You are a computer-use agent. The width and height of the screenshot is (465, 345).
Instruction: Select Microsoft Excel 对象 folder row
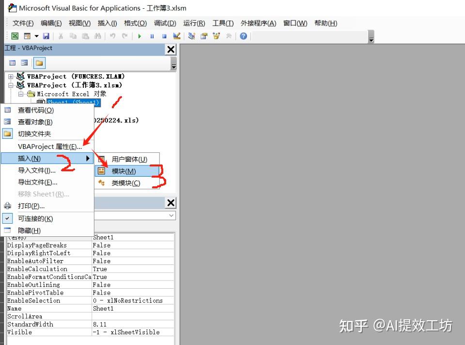(x=71, y=94)
